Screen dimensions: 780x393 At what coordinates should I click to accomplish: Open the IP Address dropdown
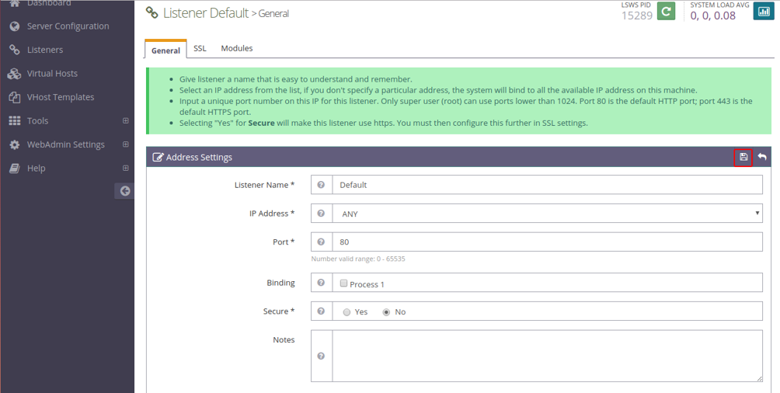(547, 214)
